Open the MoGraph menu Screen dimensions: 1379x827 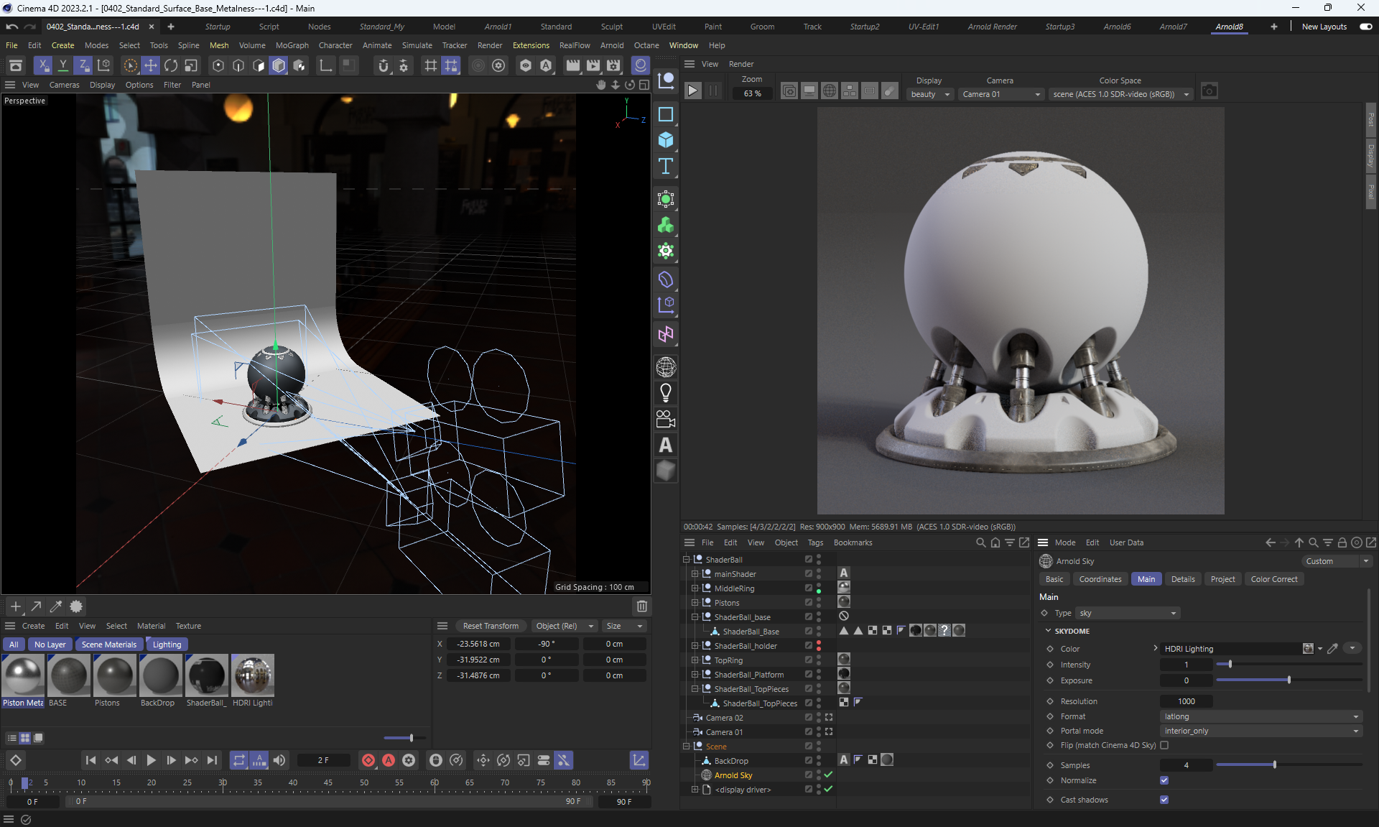(292, 45)
